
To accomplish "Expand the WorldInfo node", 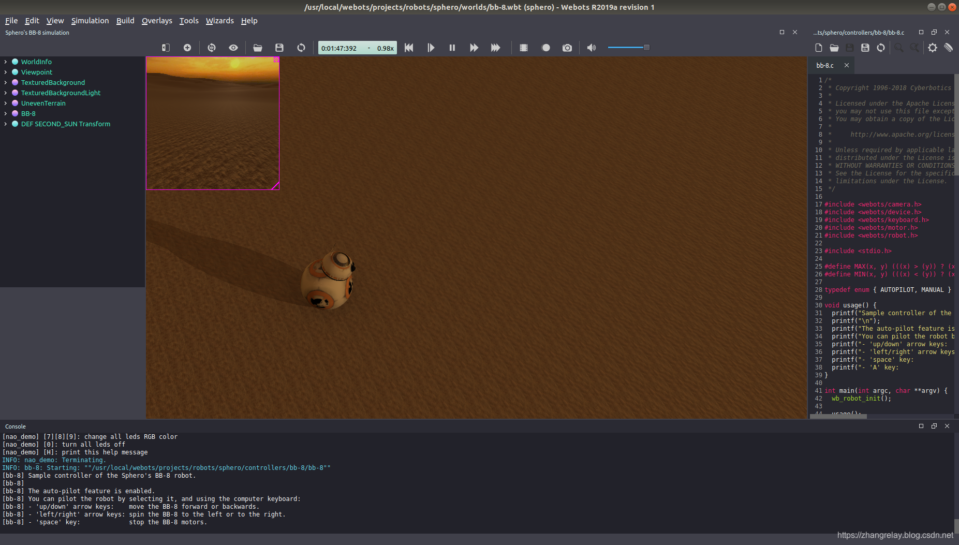I will (x=6, y=62).
